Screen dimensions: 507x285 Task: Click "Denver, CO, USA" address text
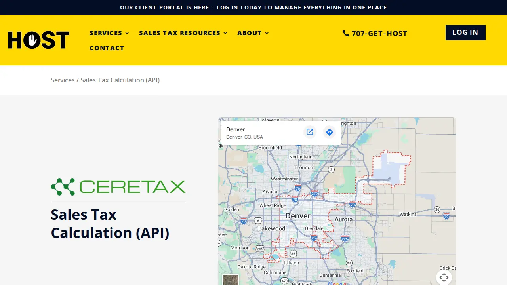click(x=244, y=137)
